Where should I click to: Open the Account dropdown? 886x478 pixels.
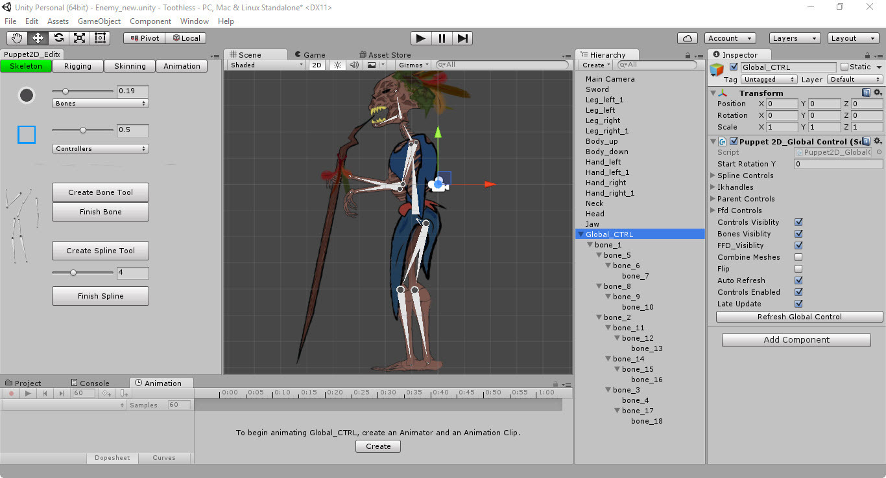[x=730, y=38]
